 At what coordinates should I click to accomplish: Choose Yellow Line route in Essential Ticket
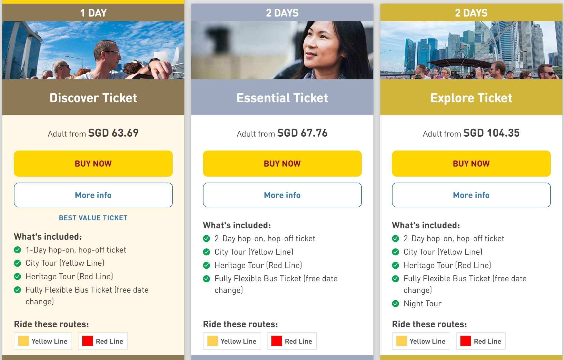point(232,341)
